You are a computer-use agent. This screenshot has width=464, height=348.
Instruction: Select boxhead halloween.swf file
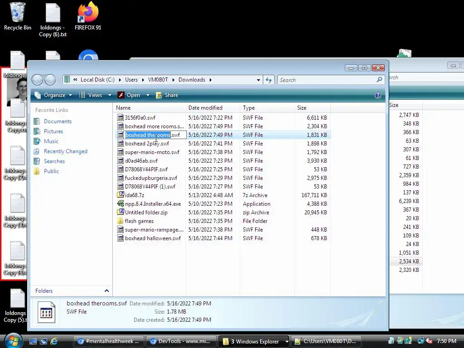click(153, 238)
